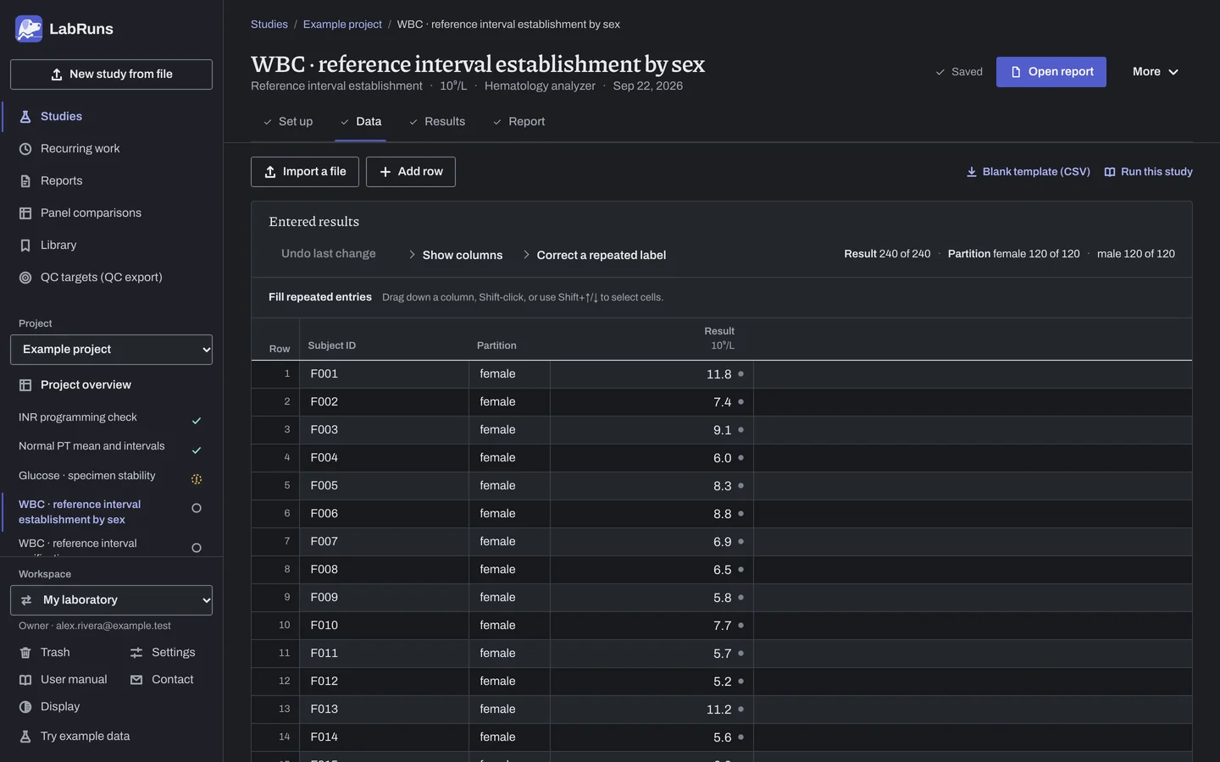
Task: Open the Studies flask icon in sidebar
Action: click(25, 117)
